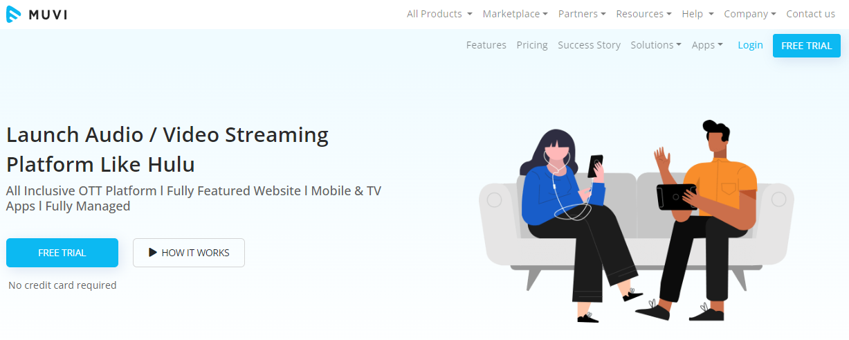This screenshot has height=340, width=849.
Task: View the Success Story page
Action: click(x=589, y=45)
